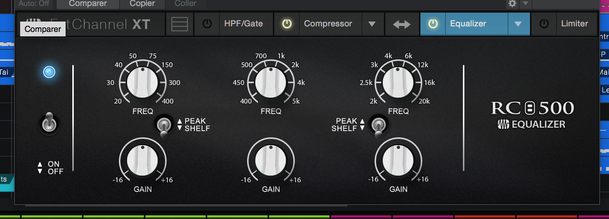Select the Equalizer module tab
Viewport: 609px width, 219px height.
point(468,24)
